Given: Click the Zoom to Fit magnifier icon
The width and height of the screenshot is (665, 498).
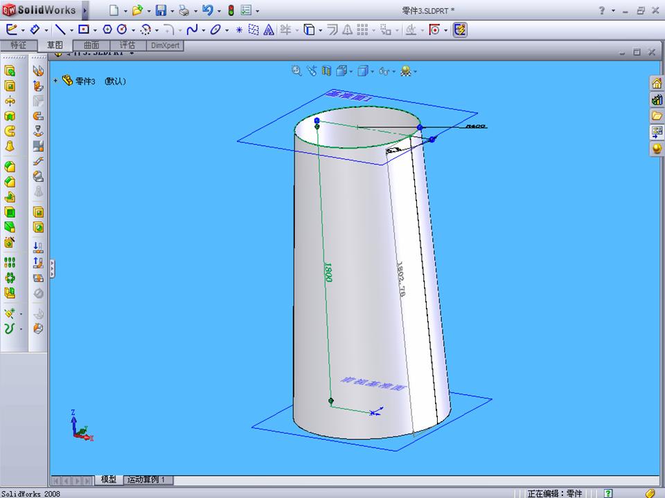Looking at the screenshot, I should coord(296,71).
